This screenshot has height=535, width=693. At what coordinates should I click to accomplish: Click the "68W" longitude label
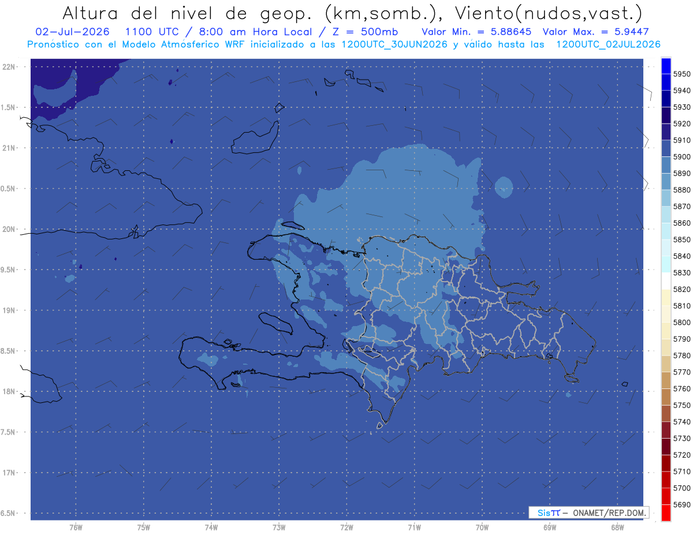pyautogui.click(x=617, y=527)
